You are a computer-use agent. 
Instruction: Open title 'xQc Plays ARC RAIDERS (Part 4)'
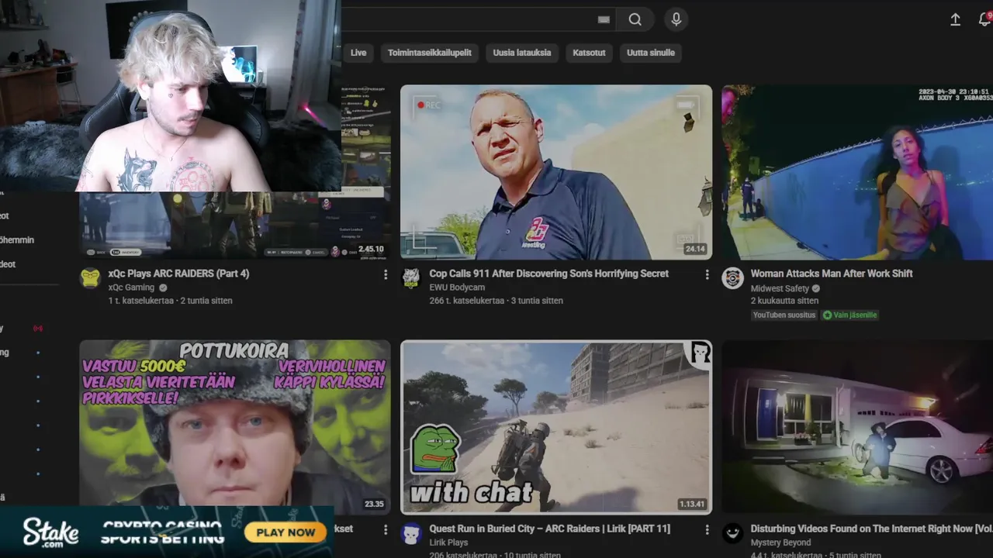[179, 274]
